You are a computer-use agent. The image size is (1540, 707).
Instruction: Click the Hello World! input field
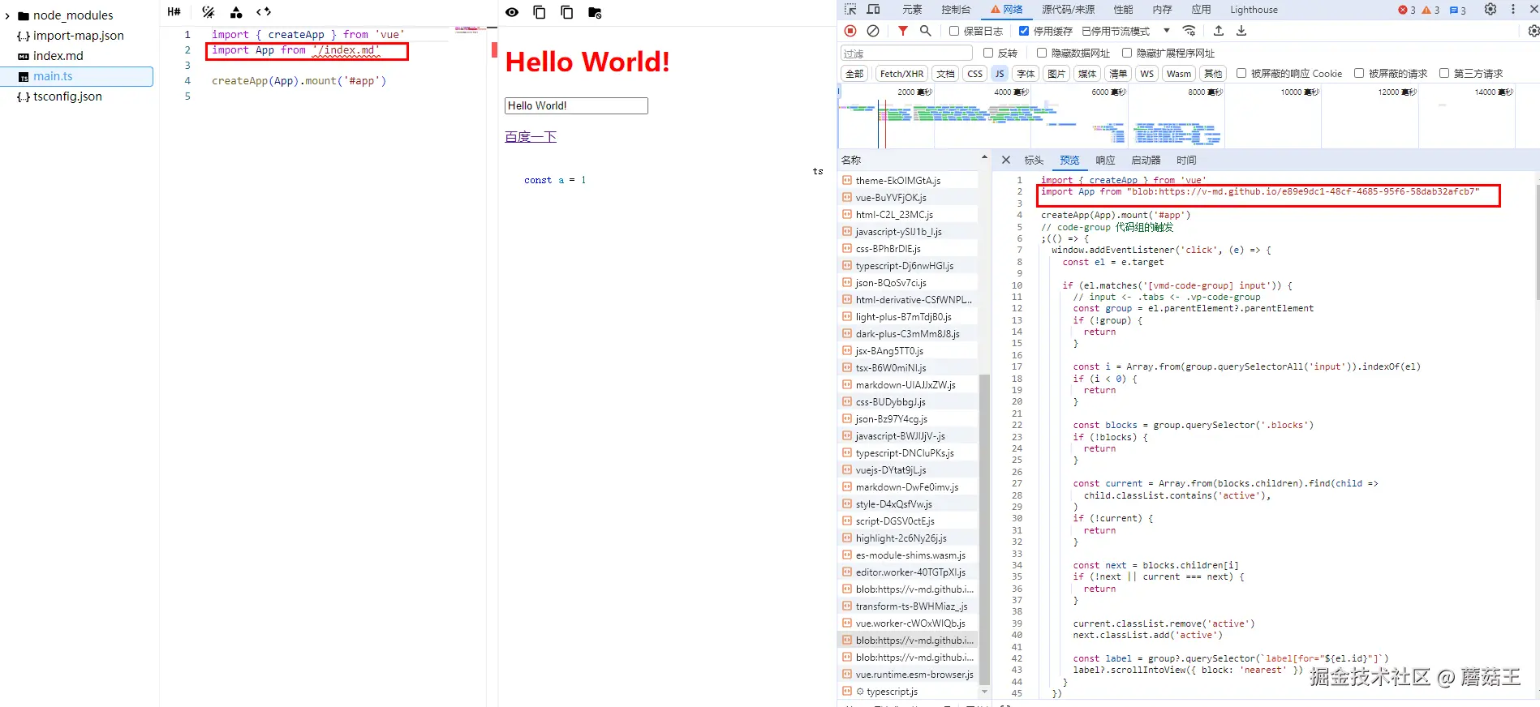pos(576,105)
